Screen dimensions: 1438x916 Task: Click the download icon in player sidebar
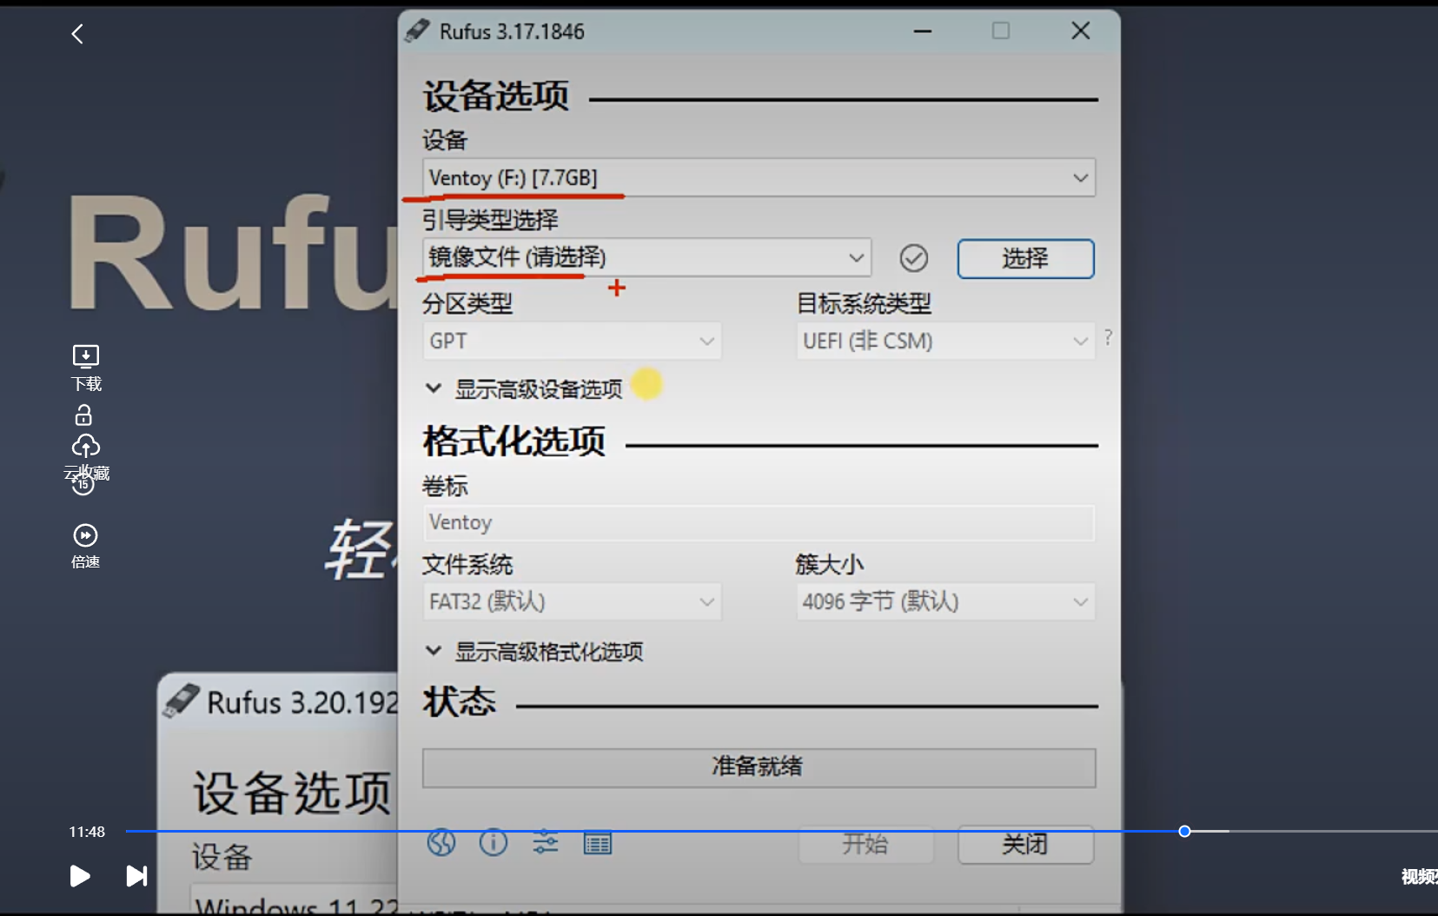tap(85, 355)
